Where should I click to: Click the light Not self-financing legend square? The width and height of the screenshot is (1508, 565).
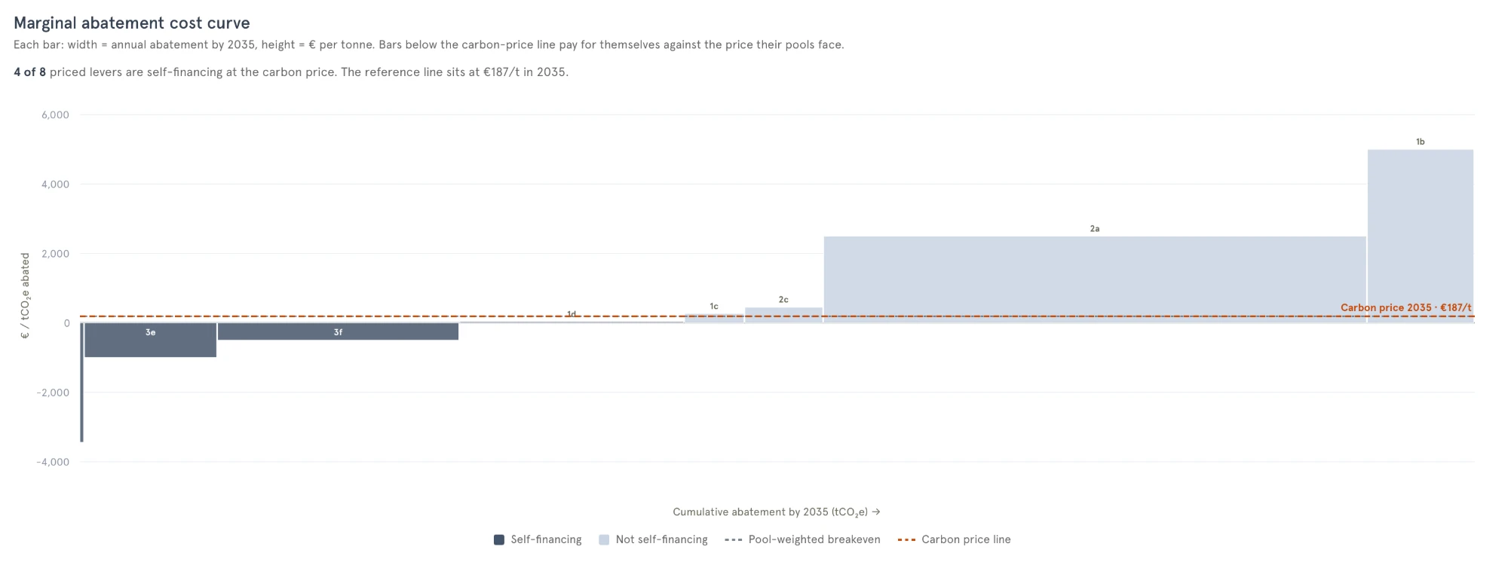[x=603, y=539]
